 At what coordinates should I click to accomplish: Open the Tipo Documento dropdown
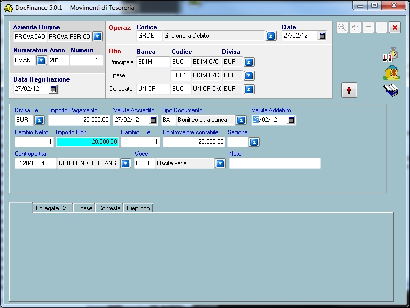point(241,120)
